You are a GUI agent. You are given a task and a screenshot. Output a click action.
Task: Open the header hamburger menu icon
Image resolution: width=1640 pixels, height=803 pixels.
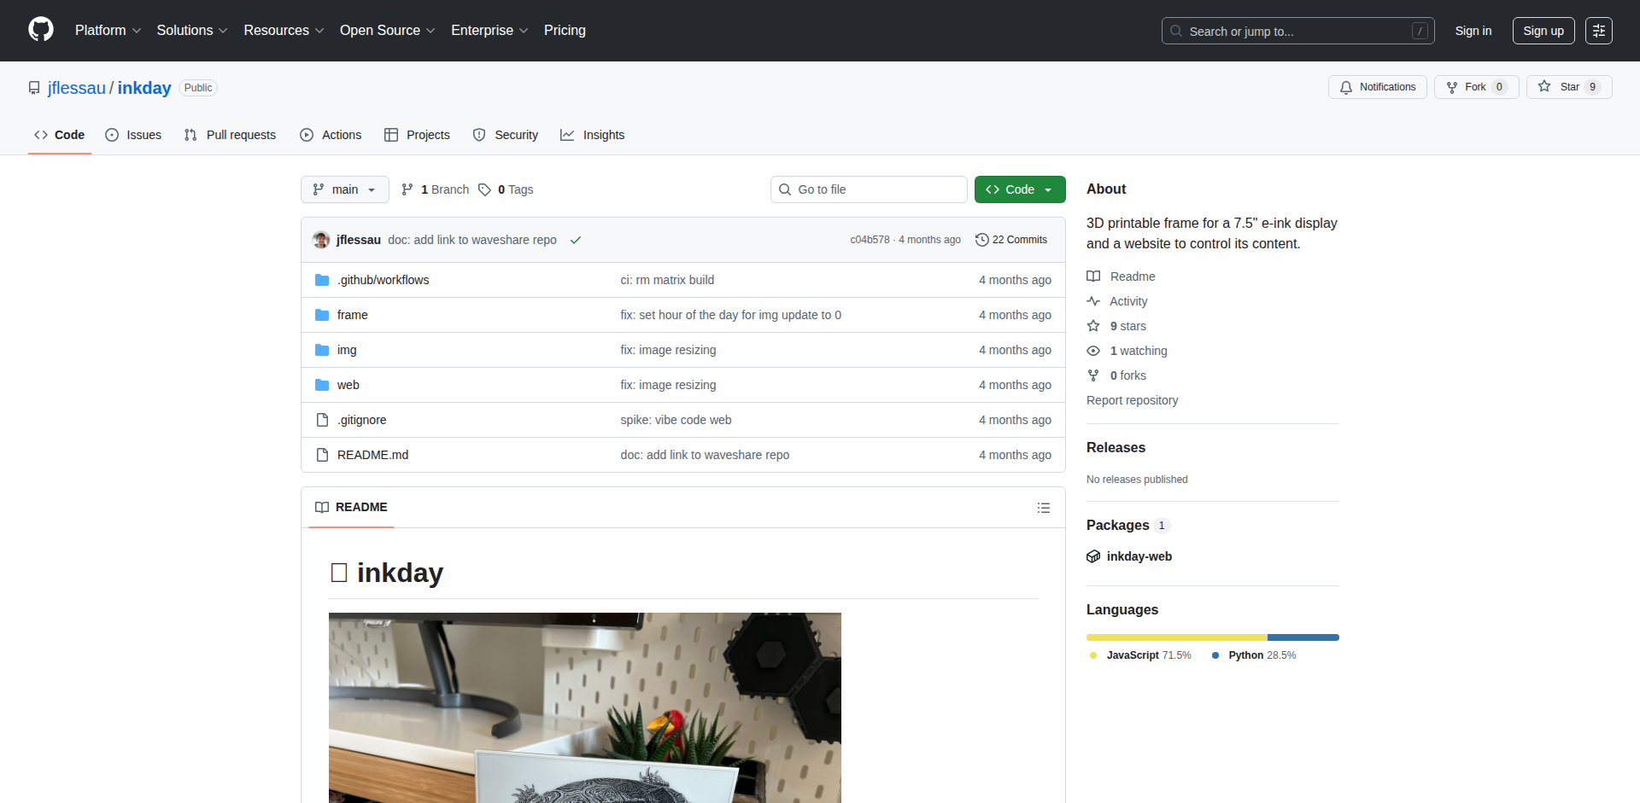pos(1599,31)
